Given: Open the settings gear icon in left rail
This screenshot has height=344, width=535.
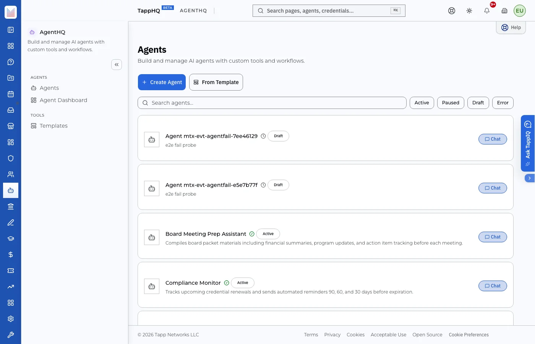Looking at the screenshot, I should point(11,319).
